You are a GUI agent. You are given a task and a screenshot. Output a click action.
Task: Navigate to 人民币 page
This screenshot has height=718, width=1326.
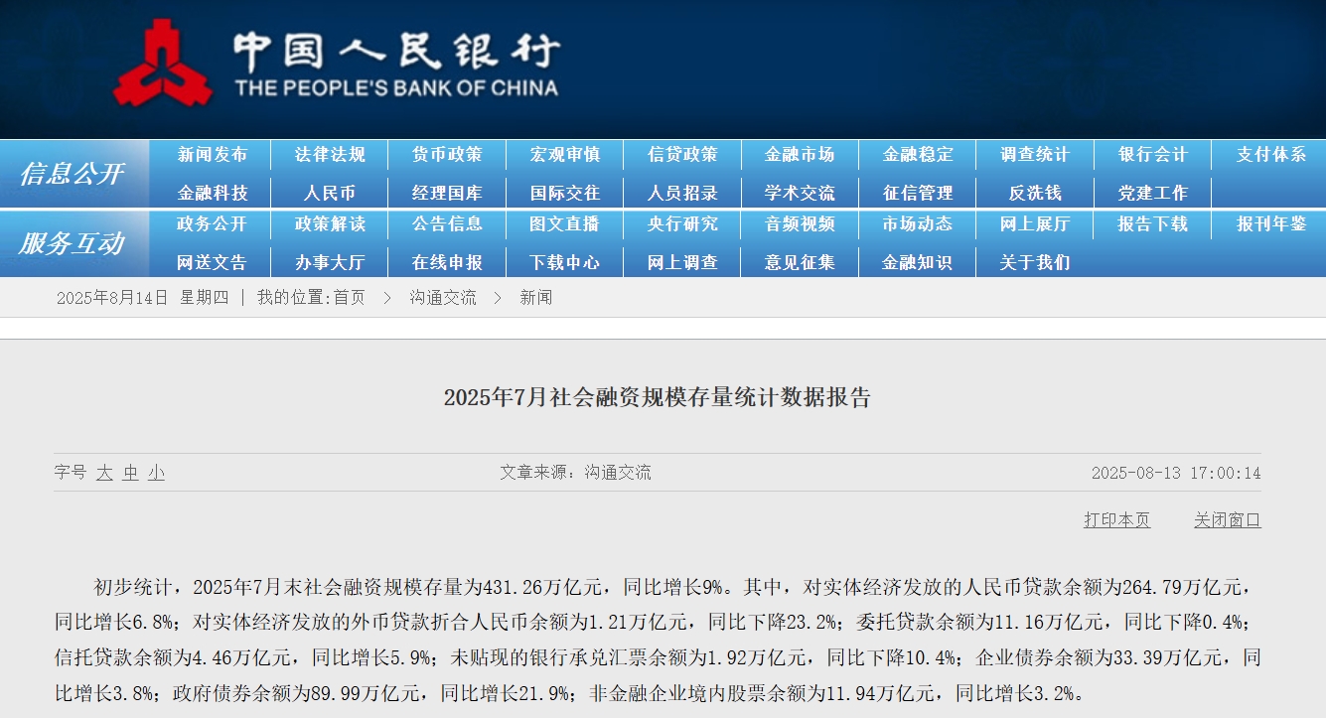[330, 193]
